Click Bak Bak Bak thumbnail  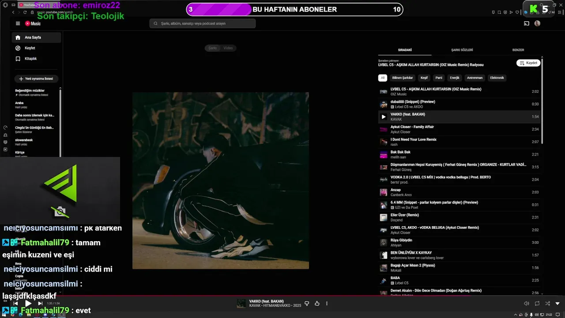point(384,155)
